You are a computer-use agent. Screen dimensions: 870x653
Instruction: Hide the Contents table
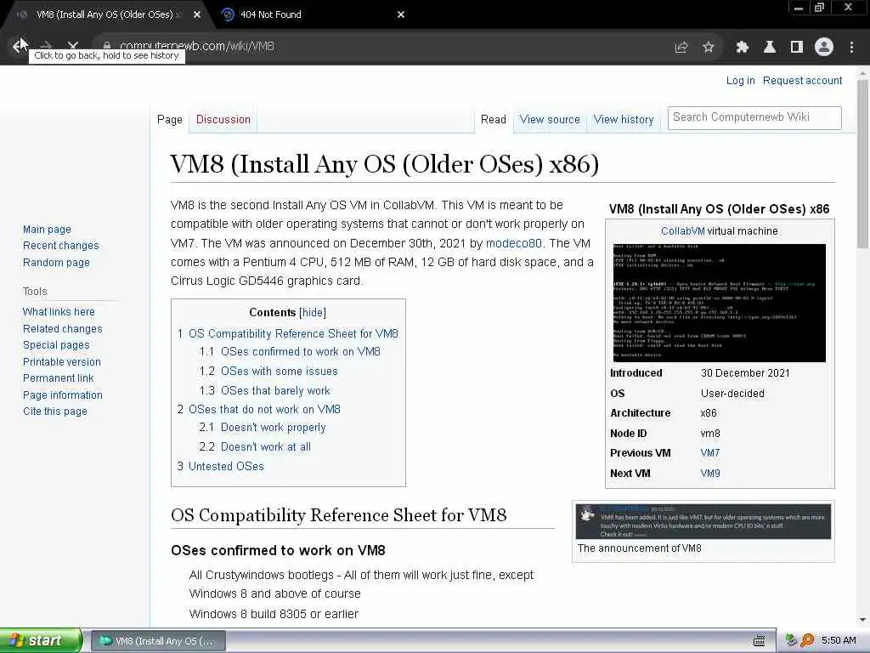click(313, 312)
